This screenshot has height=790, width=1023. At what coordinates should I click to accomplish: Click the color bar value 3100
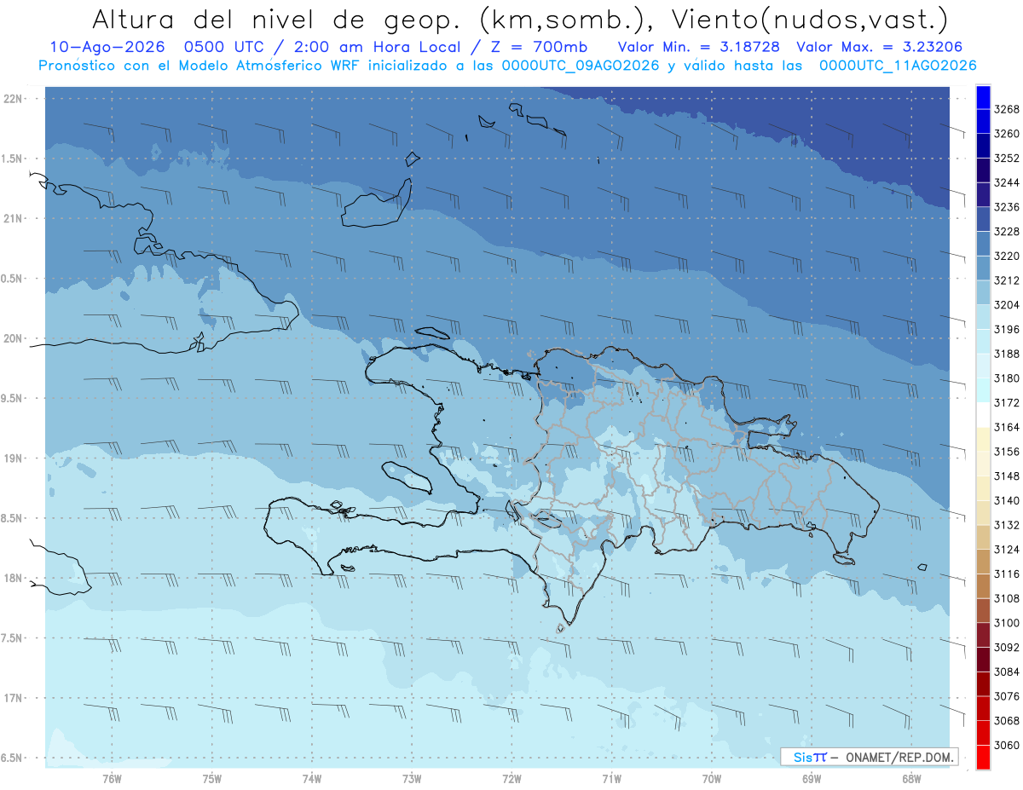point(1007,623)
